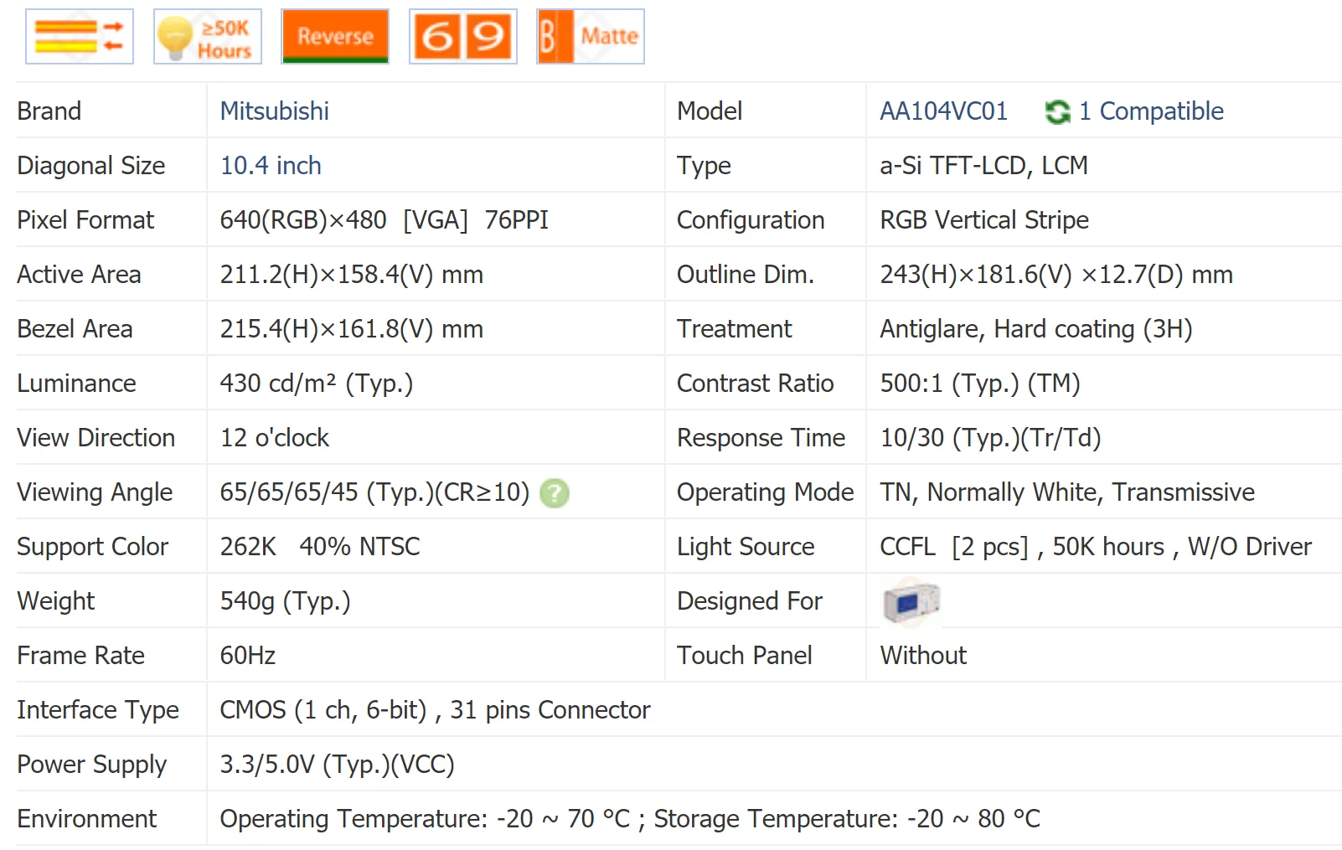The image size is (1342, 850).
Task: Select the RGB Vertical Stripe configuration value
Action: pyautogui.click(x=984, y=220)
